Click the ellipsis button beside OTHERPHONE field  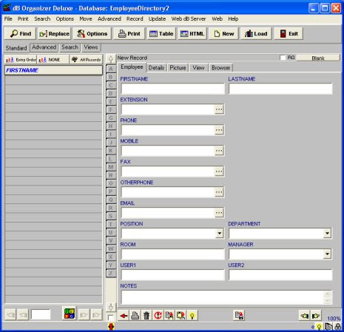point(219,192)
